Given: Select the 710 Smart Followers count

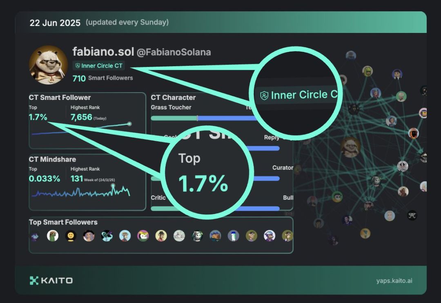Looking at the screenshot, I should click(x=102, y=78).
